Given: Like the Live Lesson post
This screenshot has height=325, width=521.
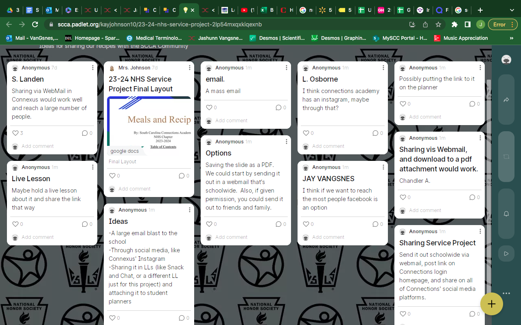Looking at the screenshot, I should (15, 224).
